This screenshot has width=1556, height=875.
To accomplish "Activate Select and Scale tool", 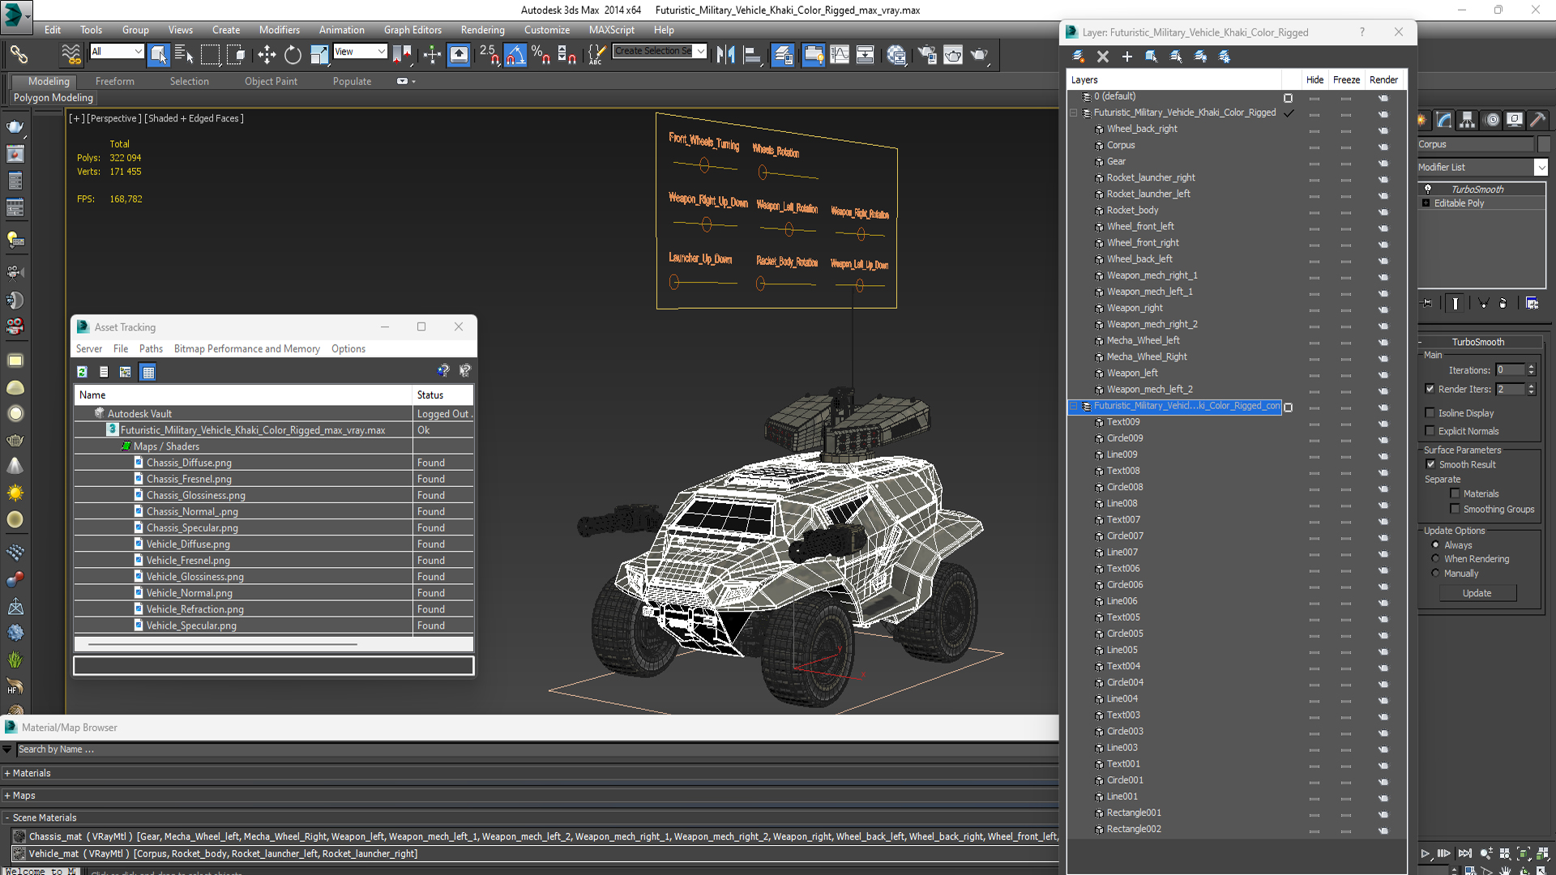I will point(319,54).
